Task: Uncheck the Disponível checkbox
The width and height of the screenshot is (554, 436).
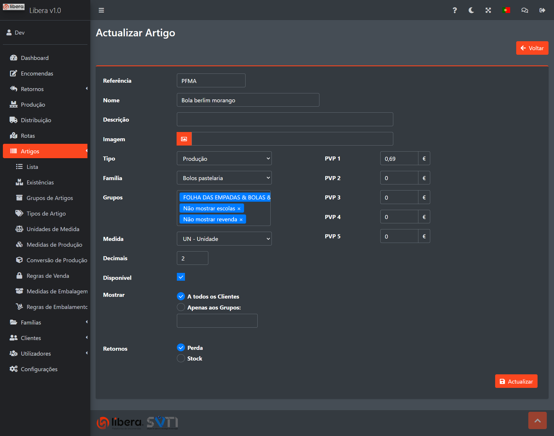Action: pyautogui.click(x=181, y=277)
